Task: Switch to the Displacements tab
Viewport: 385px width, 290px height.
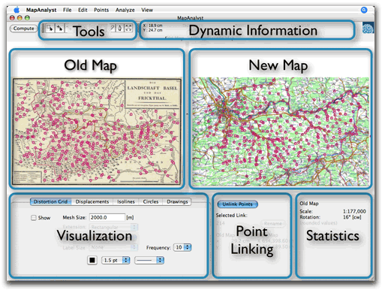Action: [x=92, y=201]
